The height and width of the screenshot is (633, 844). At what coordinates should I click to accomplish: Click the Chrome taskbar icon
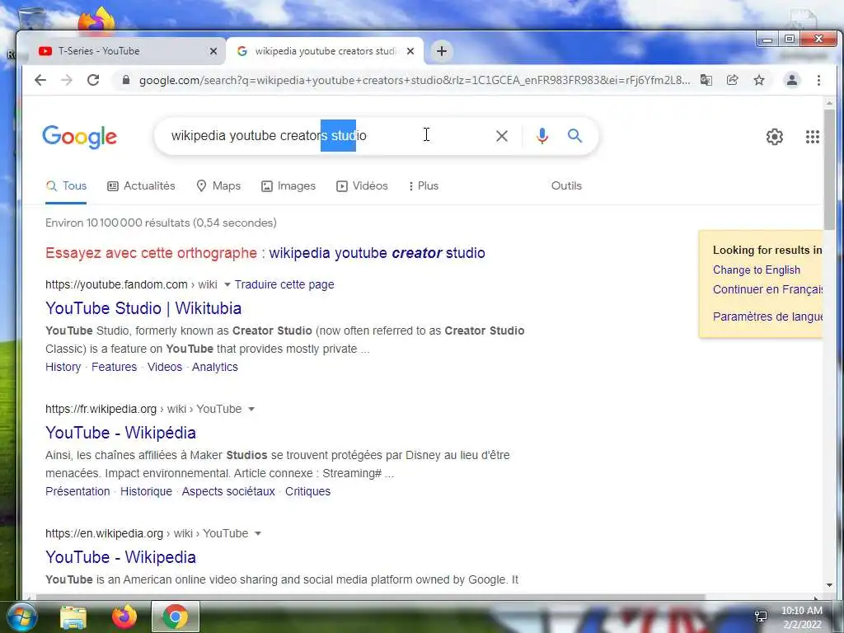click(x=175, y=617)
